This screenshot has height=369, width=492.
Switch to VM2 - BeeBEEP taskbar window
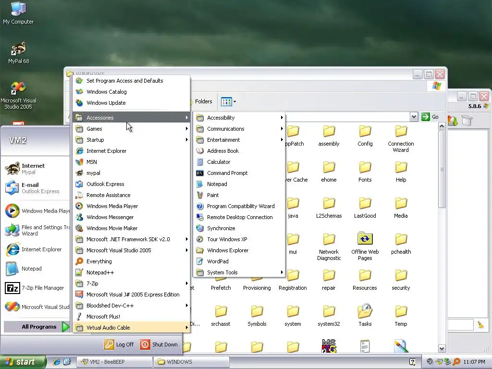114,362
